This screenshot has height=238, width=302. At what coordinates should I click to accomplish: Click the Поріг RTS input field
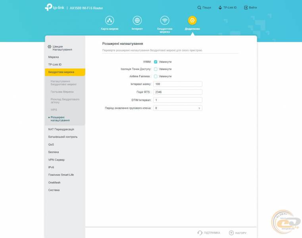click(177, 92)
